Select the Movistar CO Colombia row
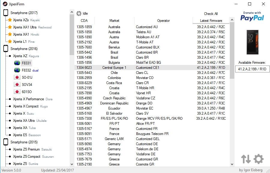Viewport: 270px width, 173px height. pyautogui.click(x=152, y=78)
